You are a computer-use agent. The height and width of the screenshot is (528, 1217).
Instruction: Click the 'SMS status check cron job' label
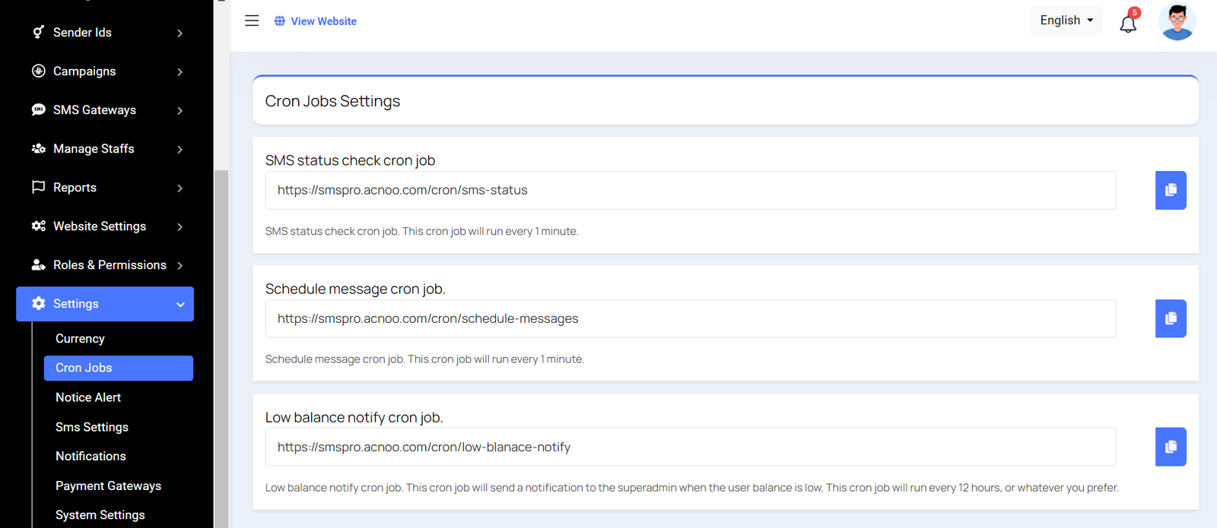tap(350, 160)
